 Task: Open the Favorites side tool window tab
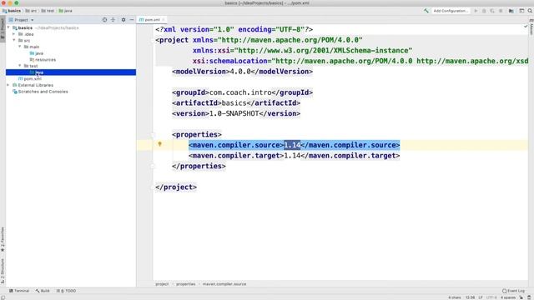tap(3, 239)
